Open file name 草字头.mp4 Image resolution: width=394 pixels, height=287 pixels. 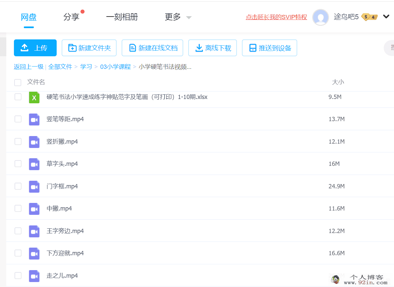[x=62, y=164]
